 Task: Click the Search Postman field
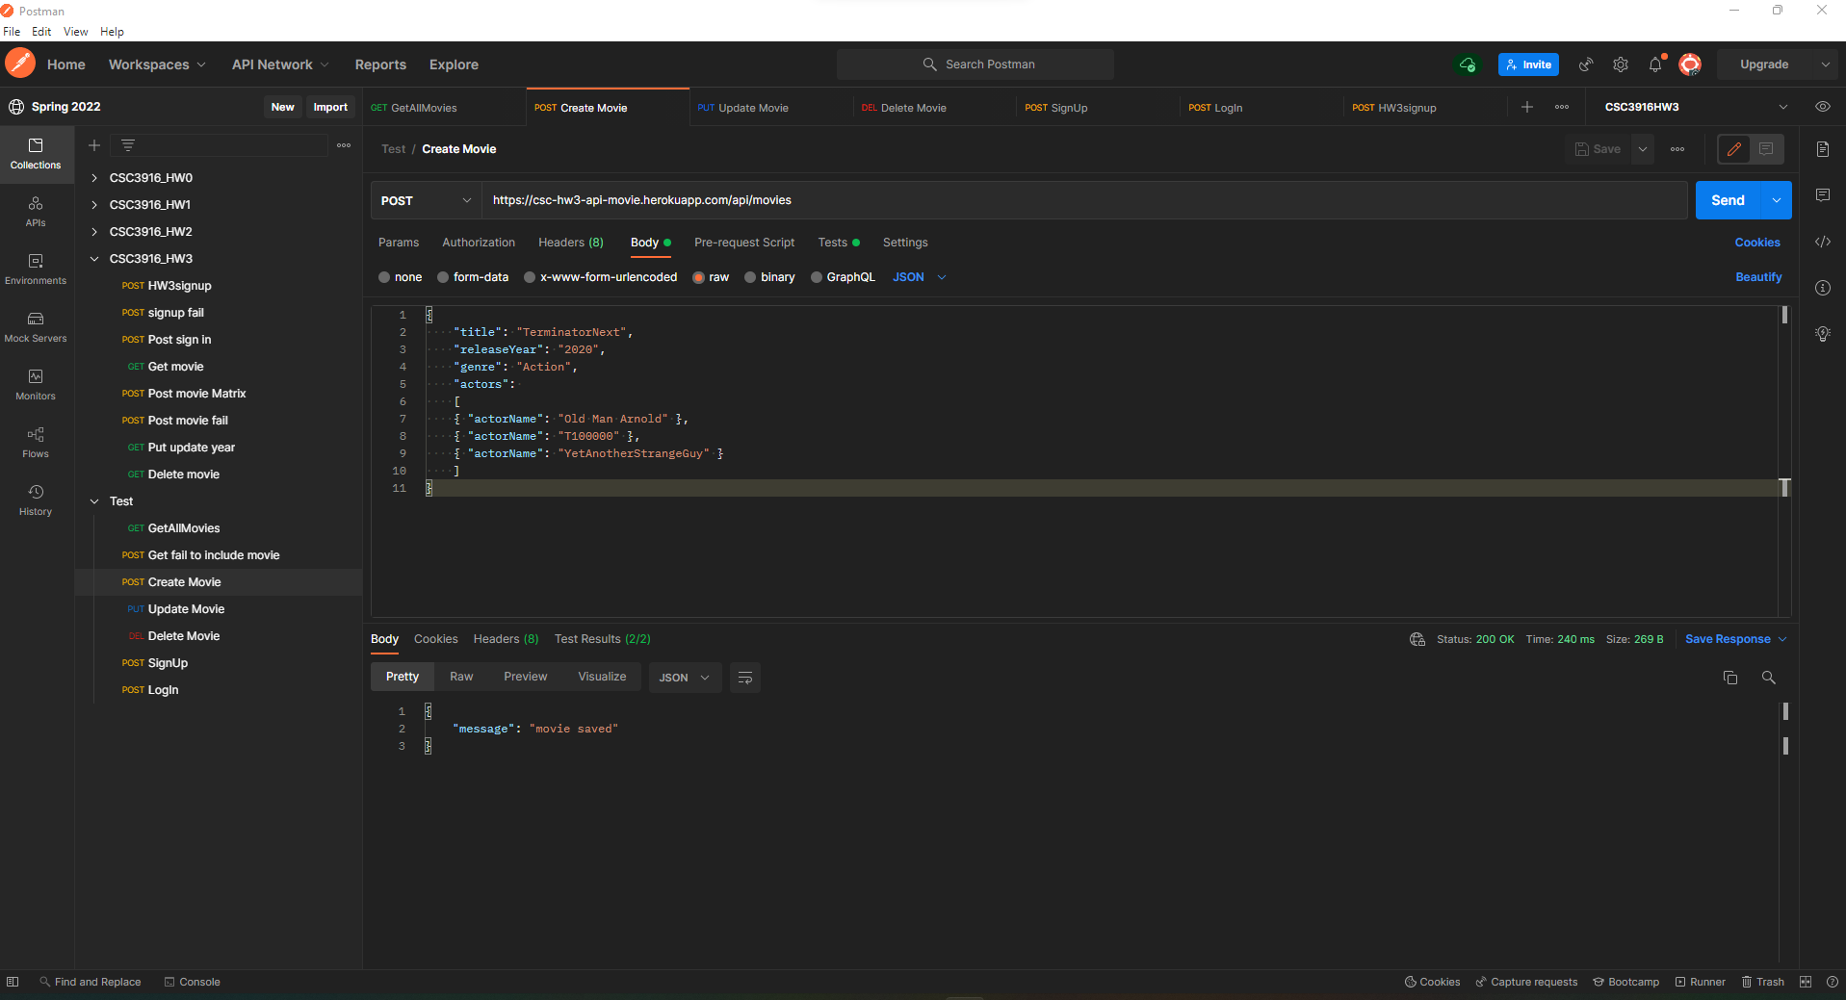click(x=975, y=64)
